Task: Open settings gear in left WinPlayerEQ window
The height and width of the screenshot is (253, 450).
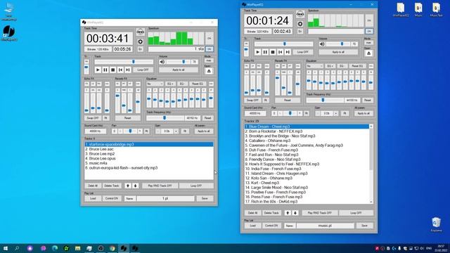Action: click(141, 42)
